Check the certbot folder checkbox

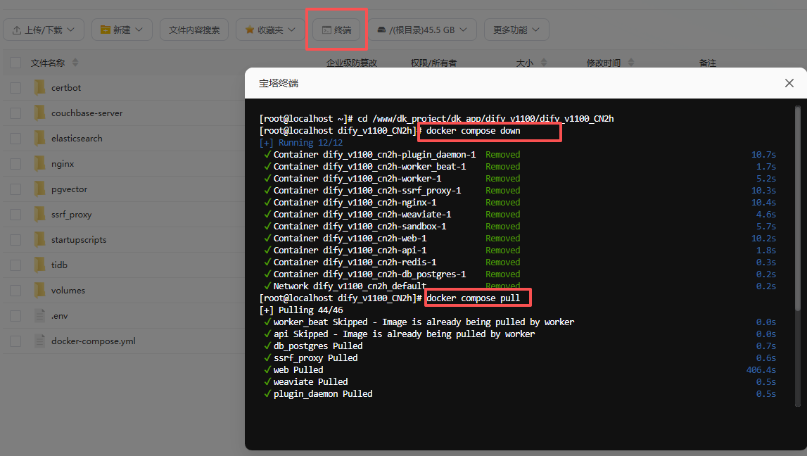(x=15, y=88)
